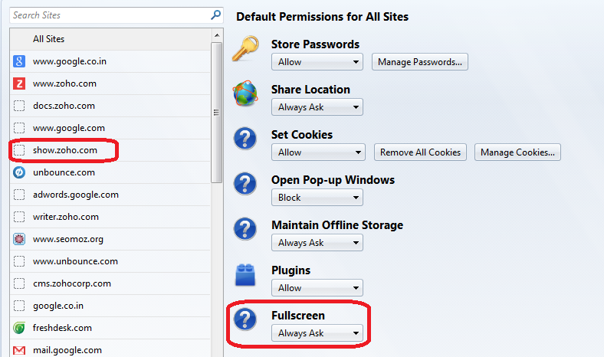Viewport: 604px width, 357px height.
Task: Click the key icon beside Store Passwords
Action: click(245, 49)
